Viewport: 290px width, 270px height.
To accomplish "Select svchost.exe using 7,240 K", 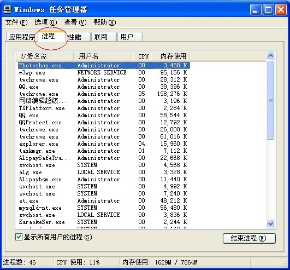I will [x=104, y=193].
